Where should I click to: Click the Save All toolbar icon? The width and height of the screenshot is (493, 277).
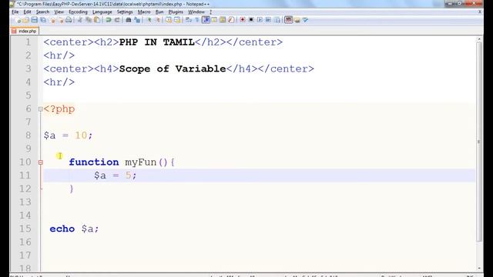click(x=43, y=20)
